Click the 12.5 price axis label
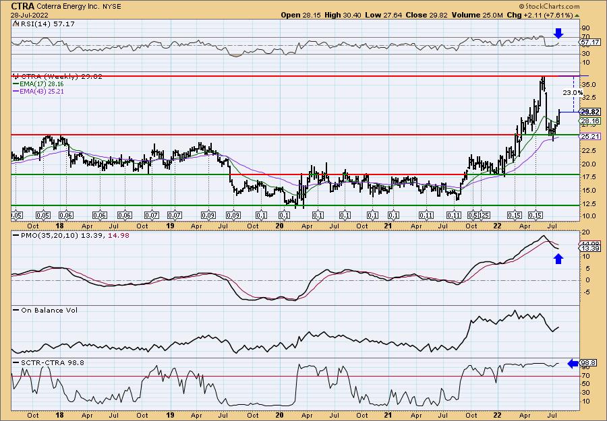This screenshot has height=421, width=607. pyautogui.click(x=587, y=203)
